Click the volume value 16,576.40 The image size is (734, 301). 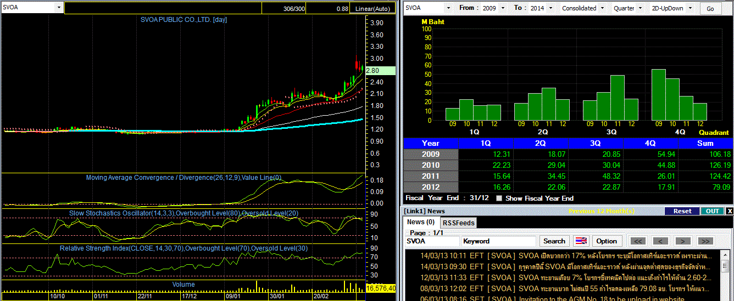[x=380, y=288]
